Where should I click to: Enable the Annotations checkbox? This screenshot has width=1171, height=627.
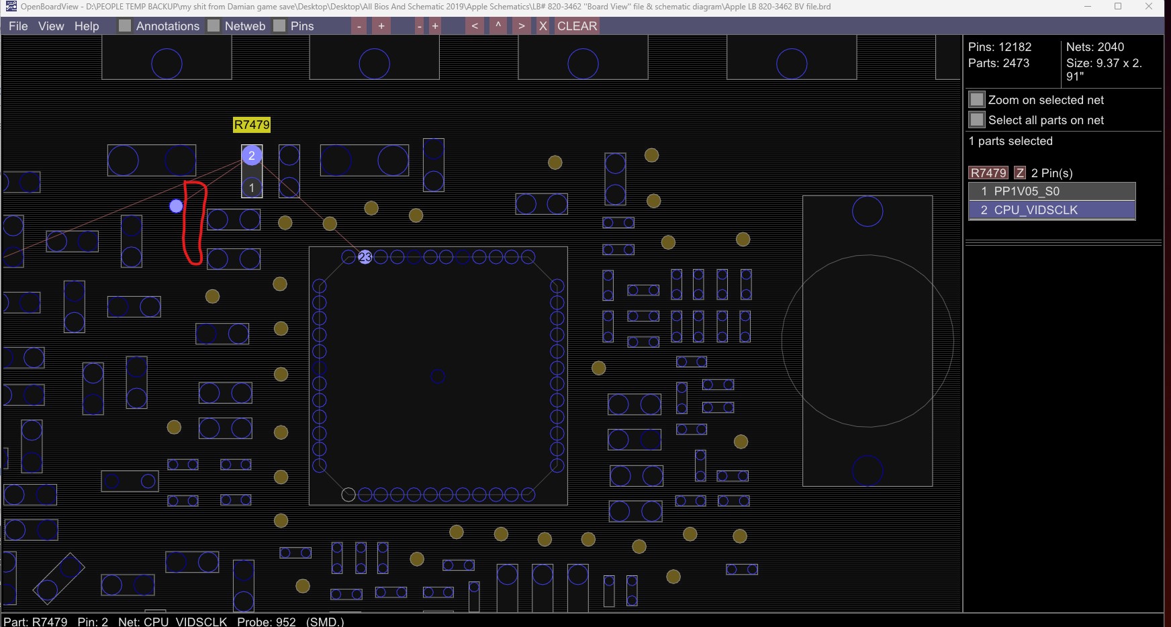pyautogui.click(x=125, y=26)
